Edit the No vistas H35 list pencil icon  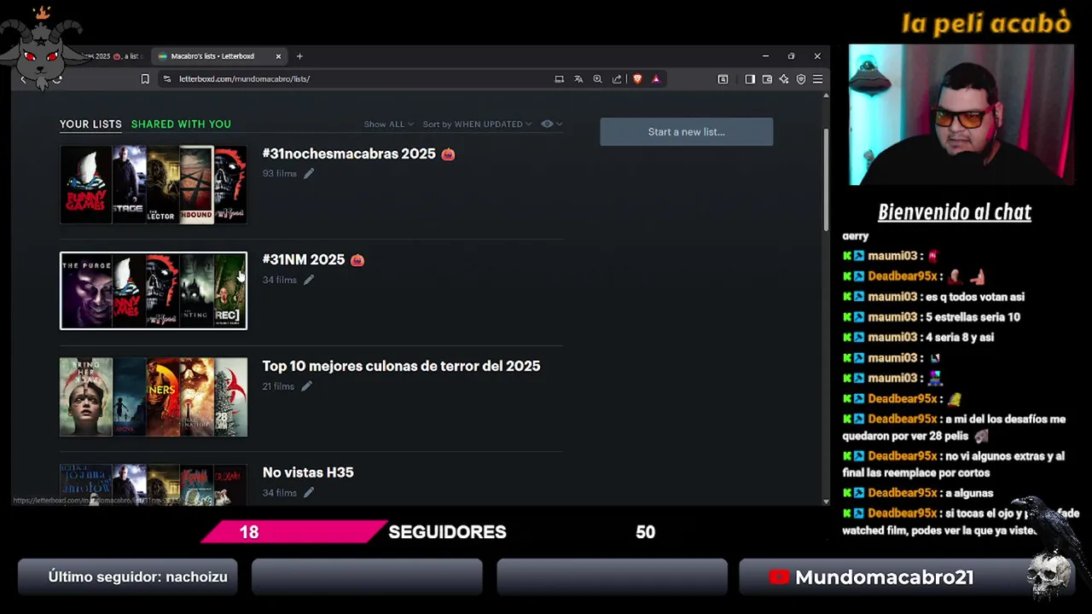point(309,493)
